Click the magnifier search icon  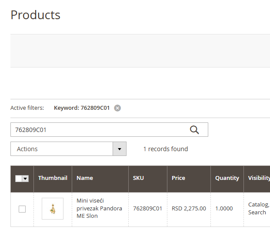point(194,129)
